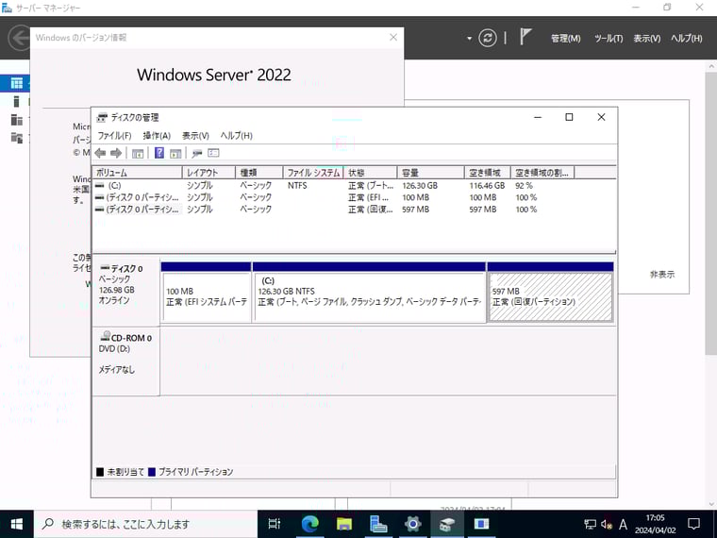Click the 92 % free space cell
Screen dimensions: 717x538
[x=524, y=186]
